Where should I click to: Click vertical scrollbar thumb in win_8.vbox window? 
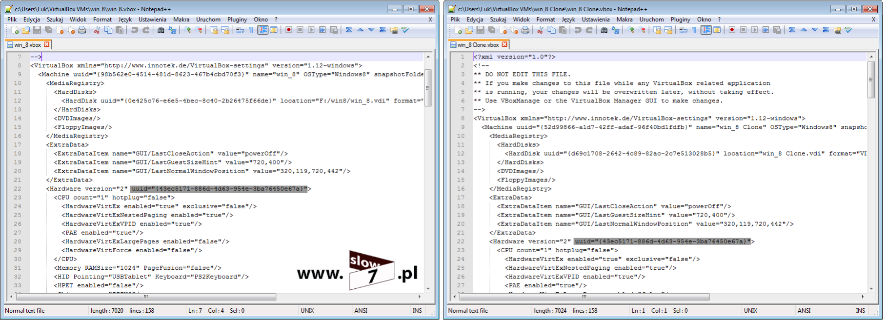point(428,88)
